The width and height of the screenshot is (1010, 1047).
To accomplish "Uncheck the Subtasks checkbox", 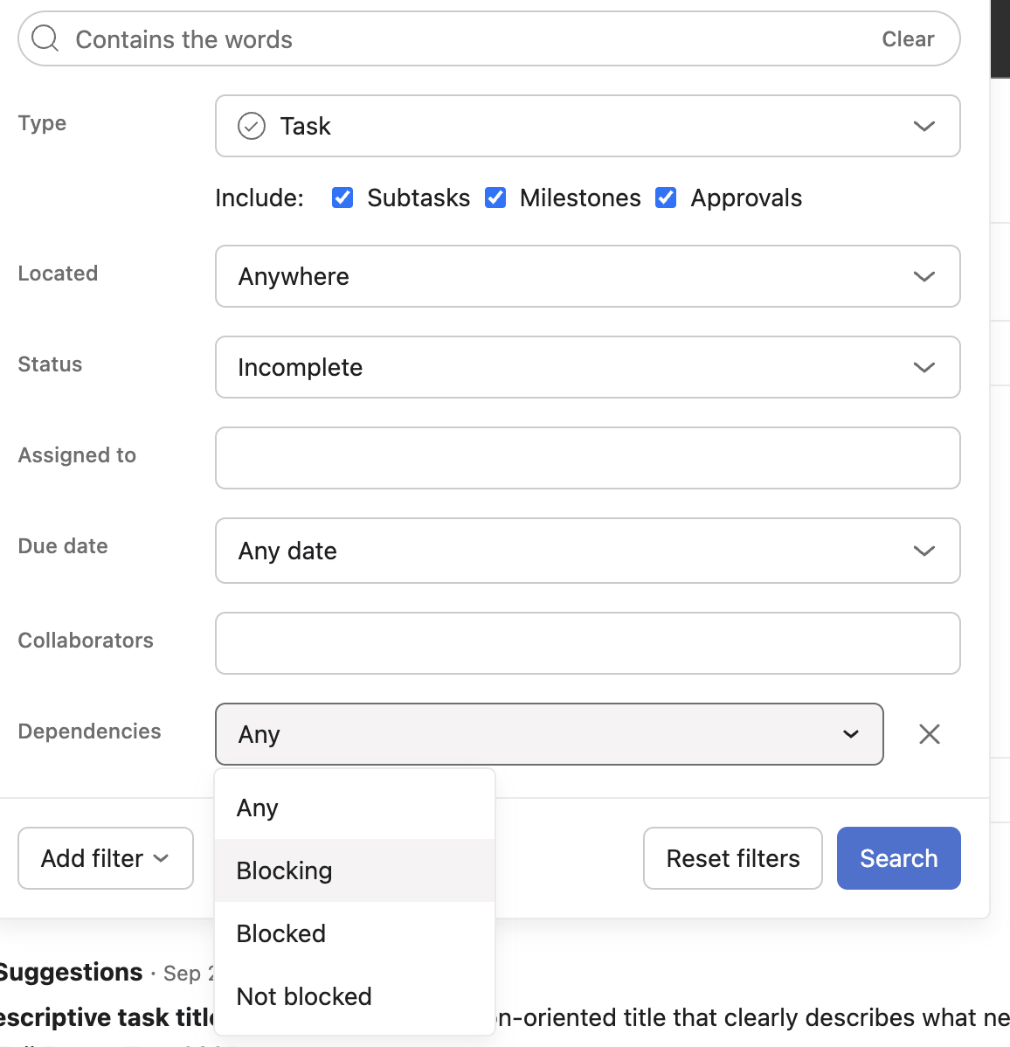I will 342,198.
